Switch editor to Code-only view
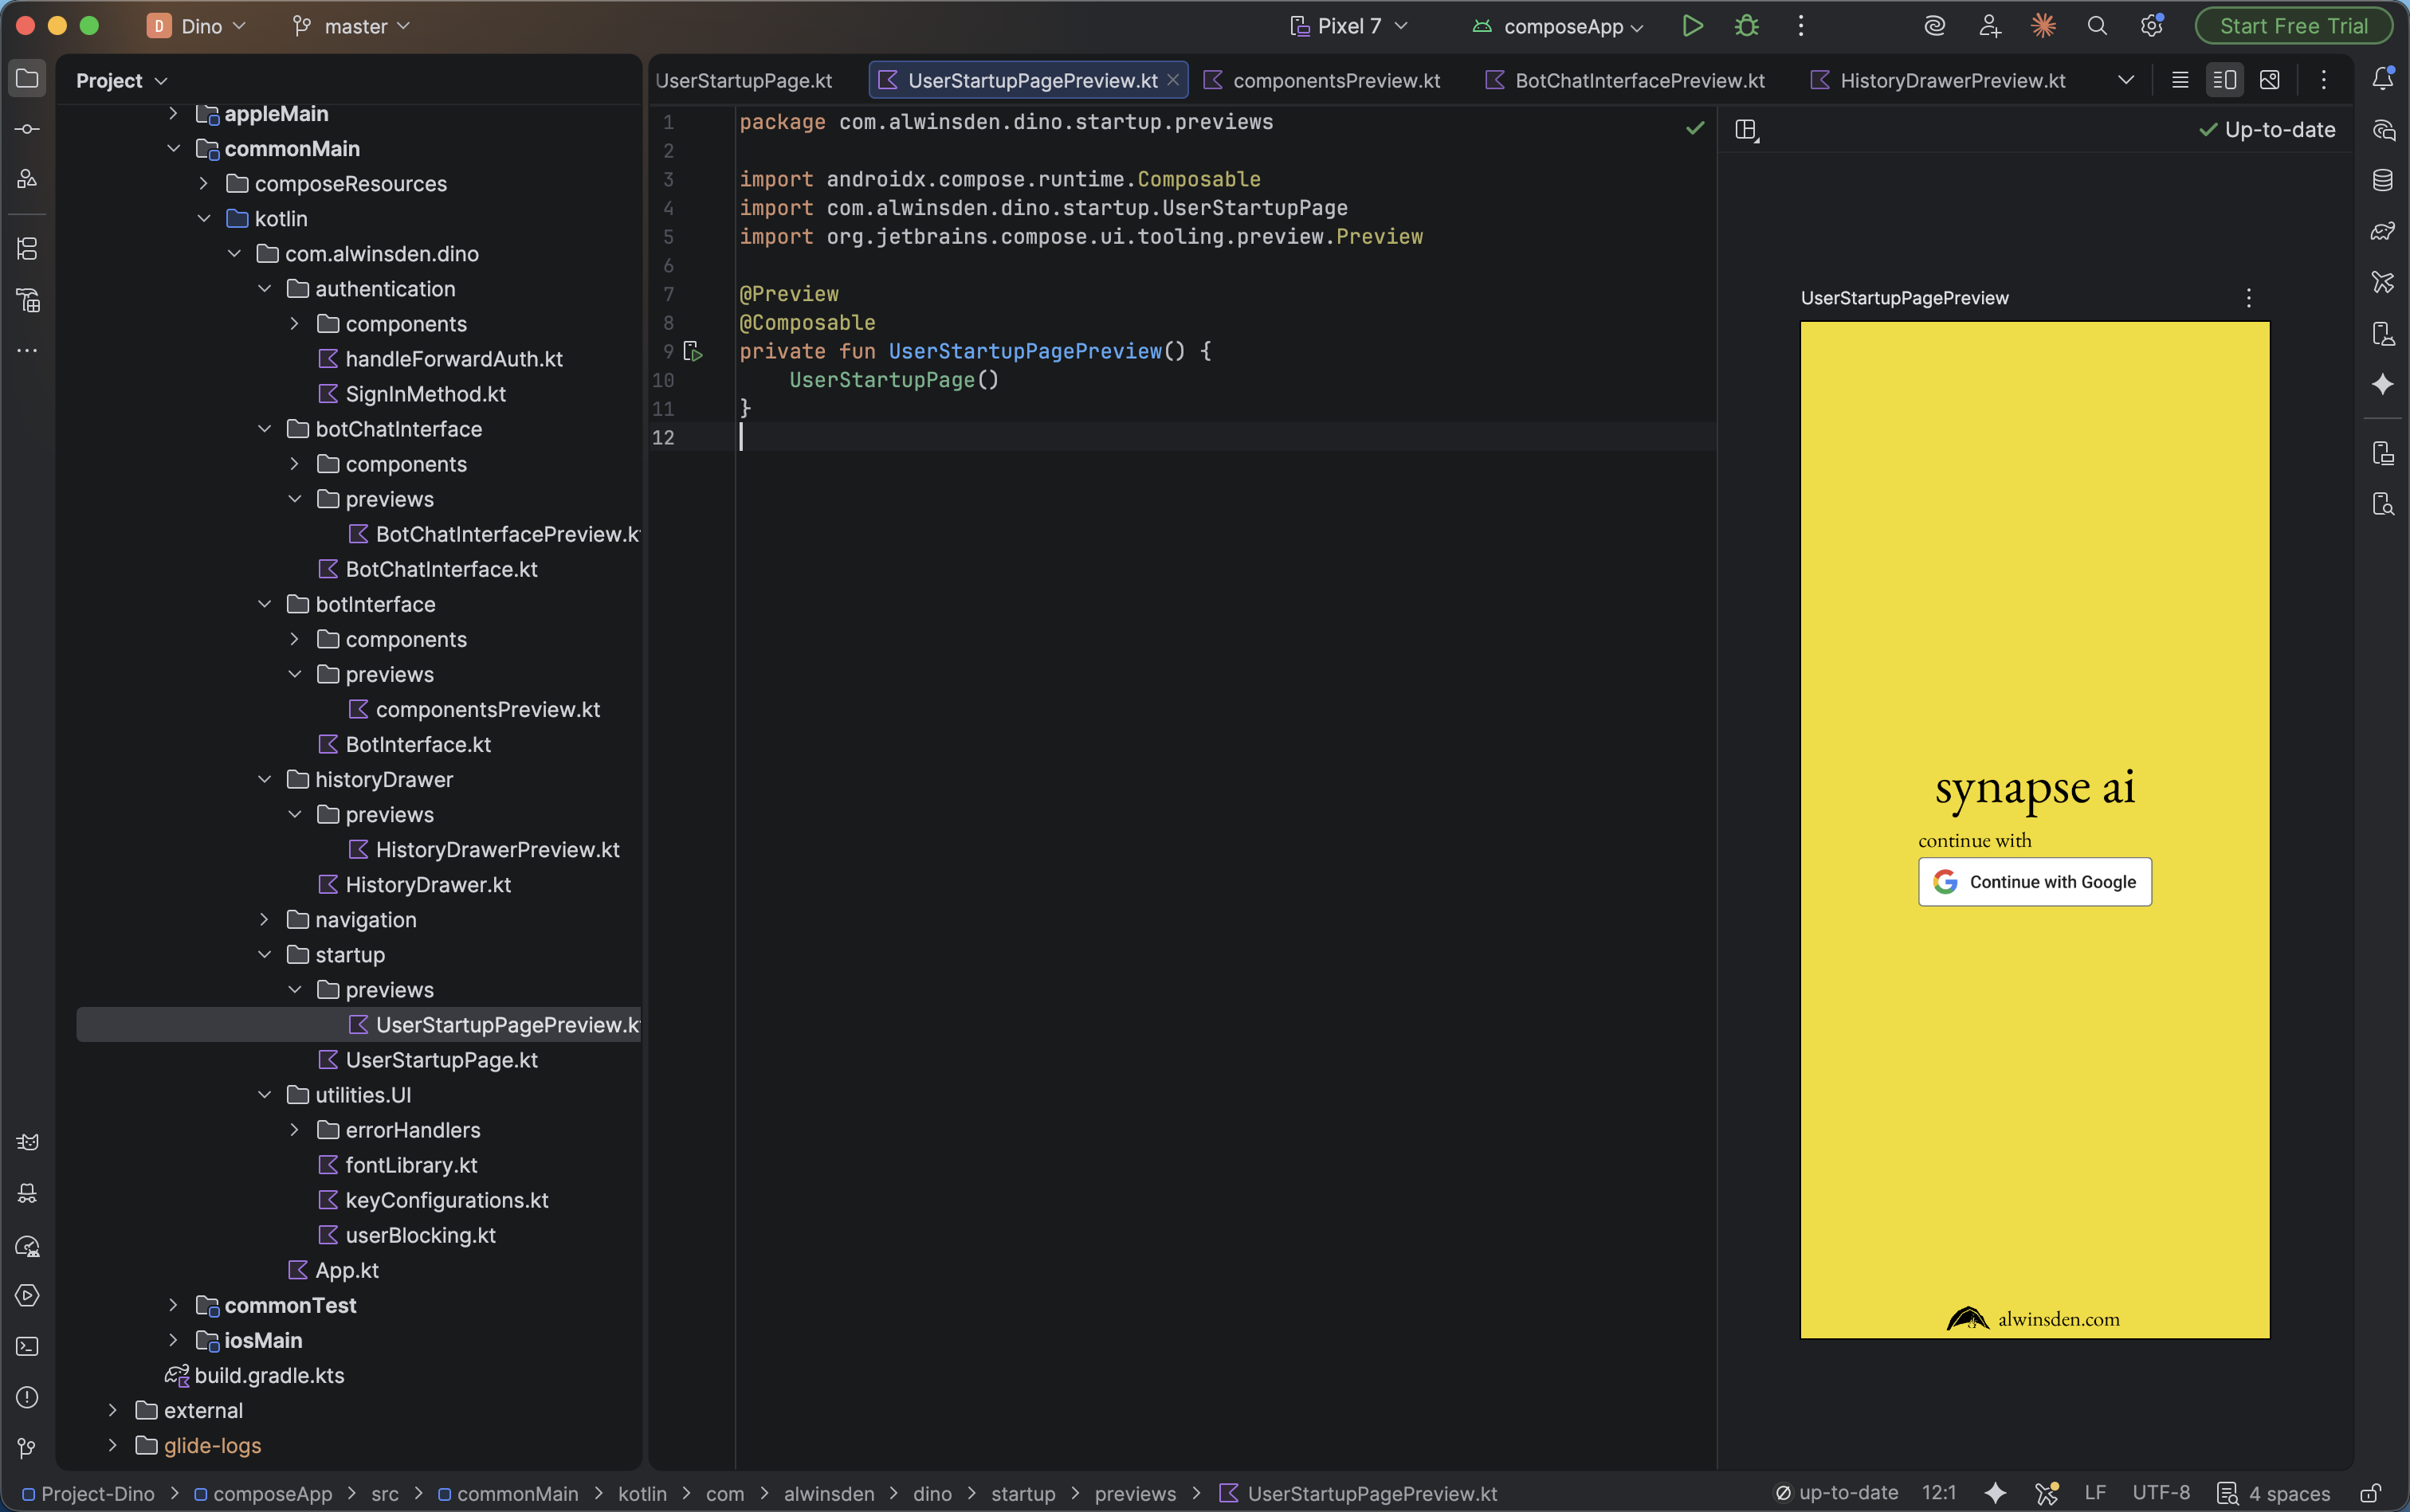The height and width of the screenshot is (1512, 2410). [x=2180, y=80]
